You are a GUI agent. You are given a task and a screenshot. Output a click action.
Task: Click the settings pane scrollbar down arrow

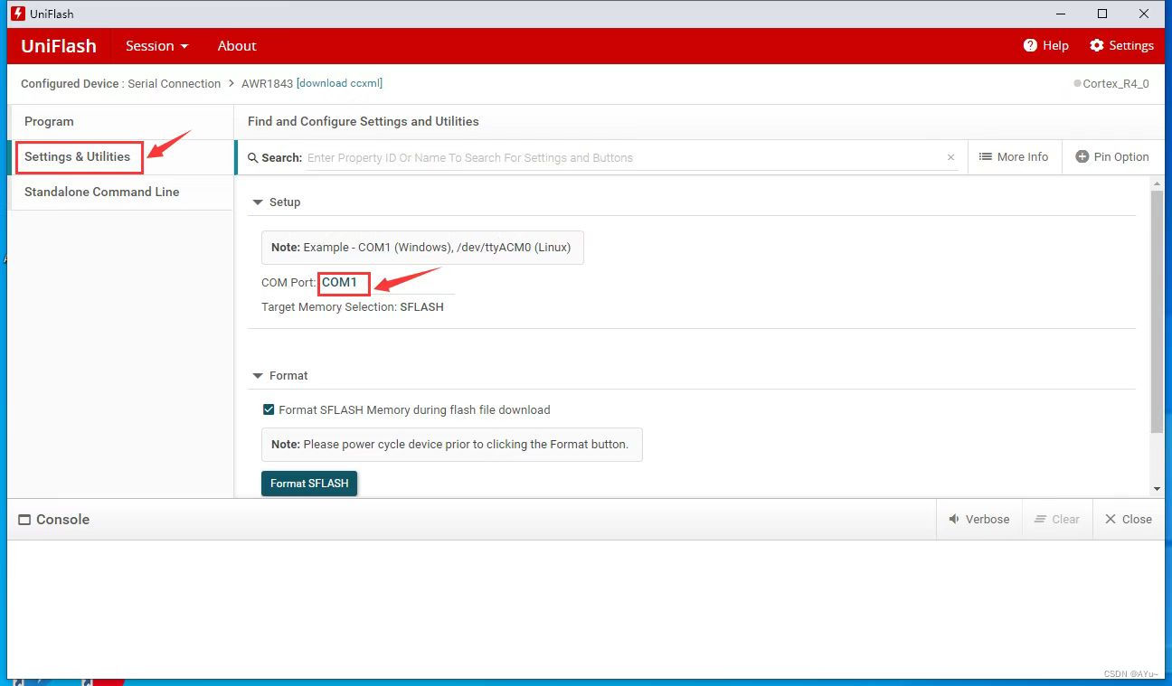(x=1158, y=489)
